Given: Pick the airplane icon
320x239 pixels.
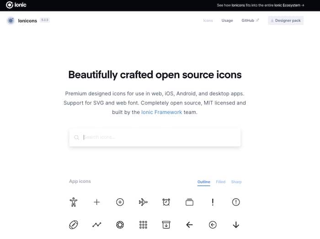Looking at the screenshot, I should tap(143, 202).
